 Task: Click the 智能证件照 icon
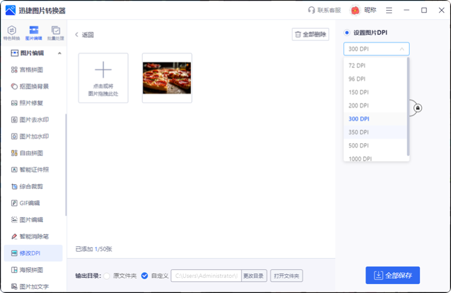[x=14, y=170]
